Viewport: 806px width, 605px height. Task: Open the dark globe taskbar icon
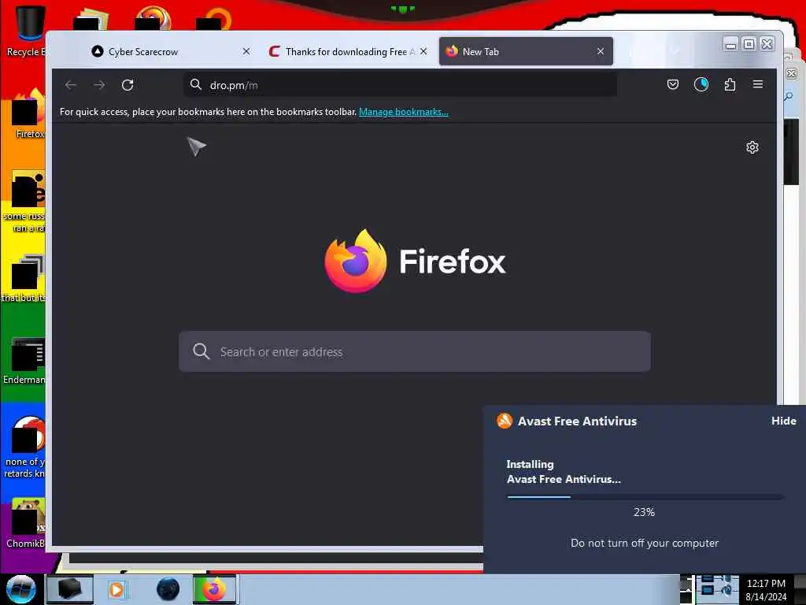pyautogui.click(x=168, y=589)
